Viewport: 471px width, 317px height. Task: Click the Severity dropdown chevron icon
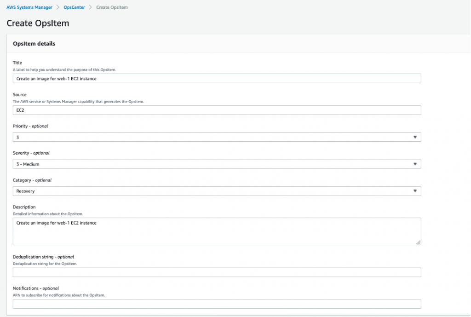[414, 164]
